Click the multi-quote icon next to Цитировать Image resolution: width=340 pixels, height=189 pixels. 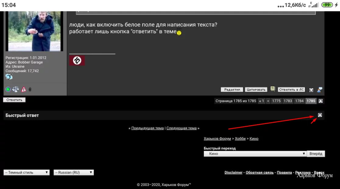click(273, 89)
